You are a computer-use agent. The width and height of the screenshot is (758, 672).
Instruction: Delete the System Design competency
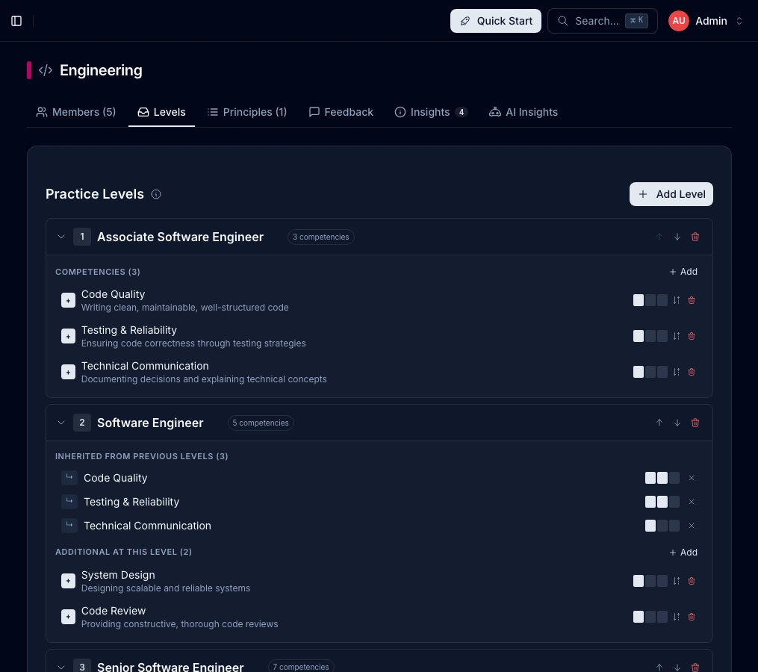point(692,581)
